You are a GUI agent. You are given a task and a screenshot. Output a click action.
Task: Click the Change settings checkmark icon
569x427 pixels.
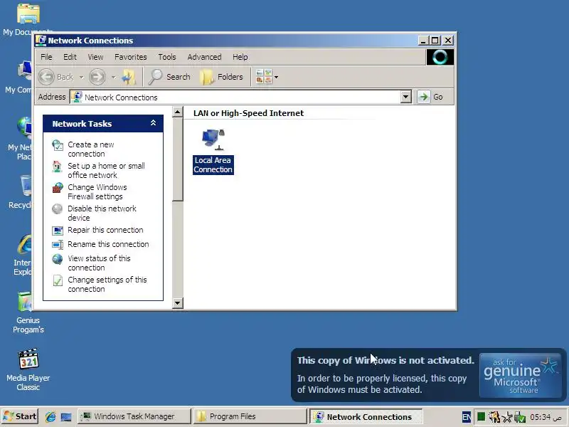click(x=58, y=280)
